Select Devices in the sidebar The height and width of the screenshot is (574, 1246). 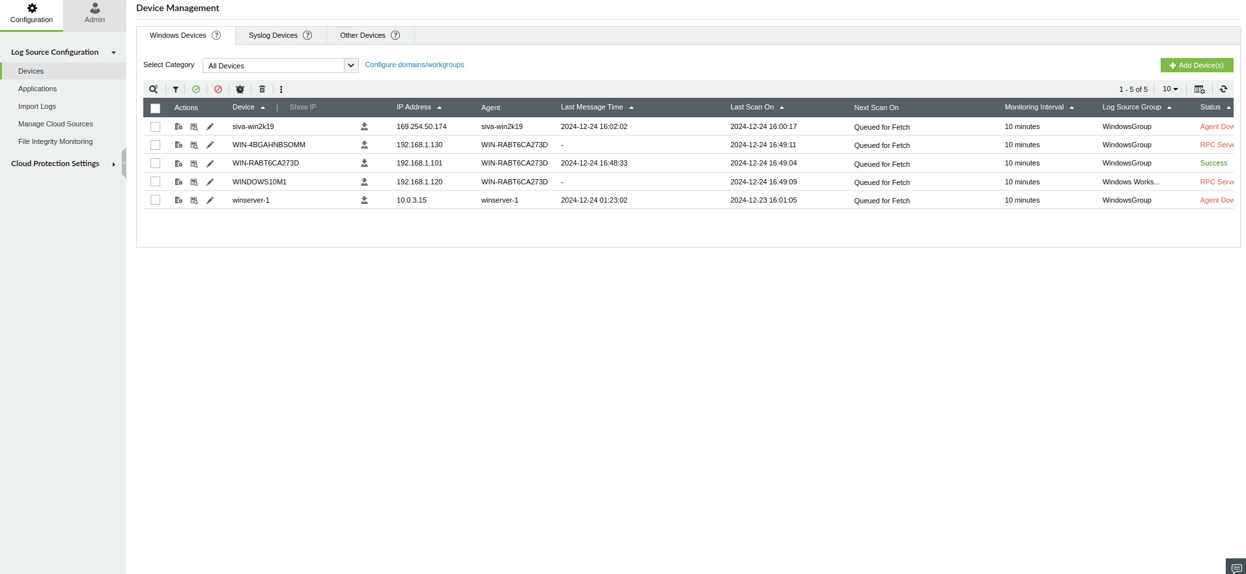pyautogui.click(x=63, y=71)
